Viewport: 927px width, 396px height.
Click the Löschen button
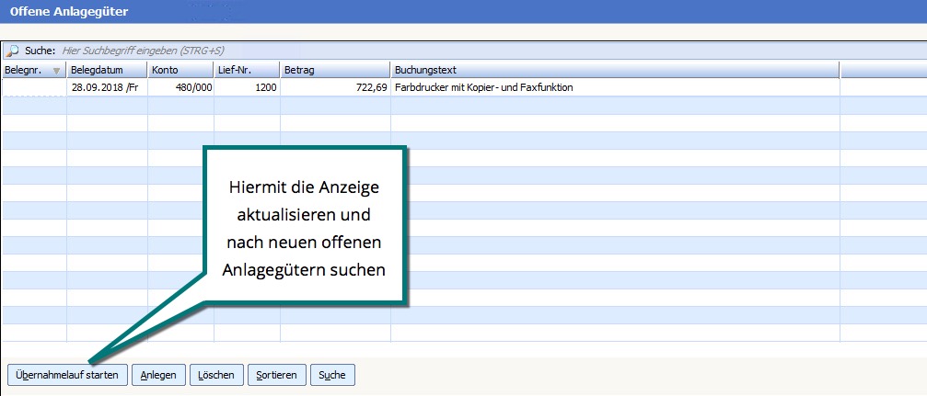coord(216,375)
